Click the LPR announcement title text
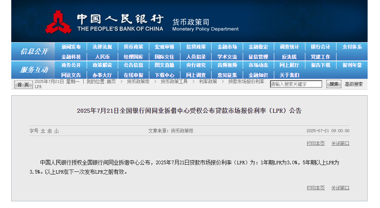 pos(189,111)
